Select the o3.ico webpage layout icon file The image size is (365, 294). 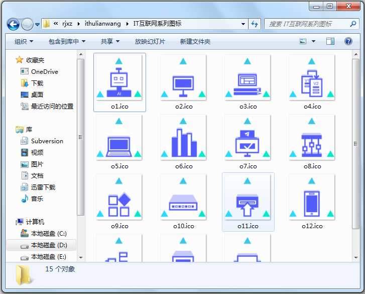(248, 82)
